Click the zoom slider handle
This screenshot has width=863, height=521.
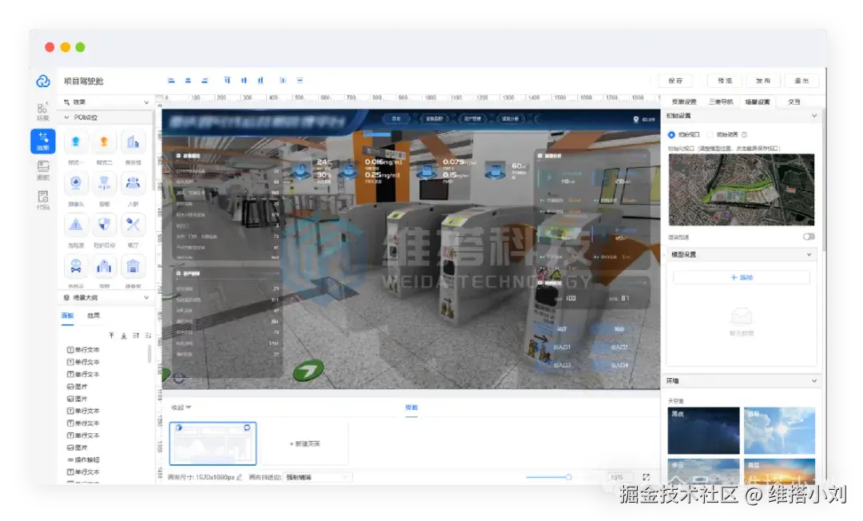(x=568, y=477)
